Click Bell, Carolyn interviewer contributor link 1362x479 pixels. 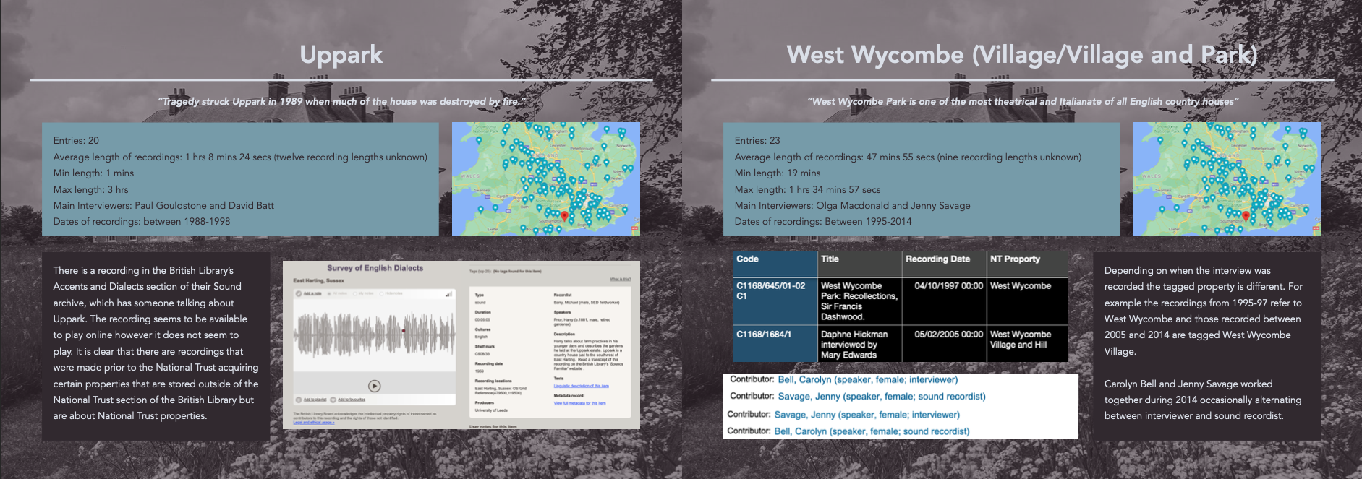867,380
